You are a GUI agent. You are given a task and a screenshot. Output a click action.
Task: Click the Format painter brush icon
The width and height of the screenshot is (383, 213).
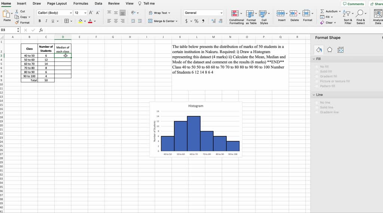pos(16,22)
